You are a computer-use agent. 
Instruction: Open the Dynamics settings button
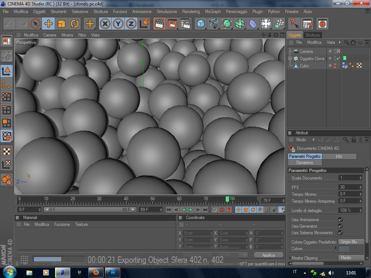(x=304, y=163)
